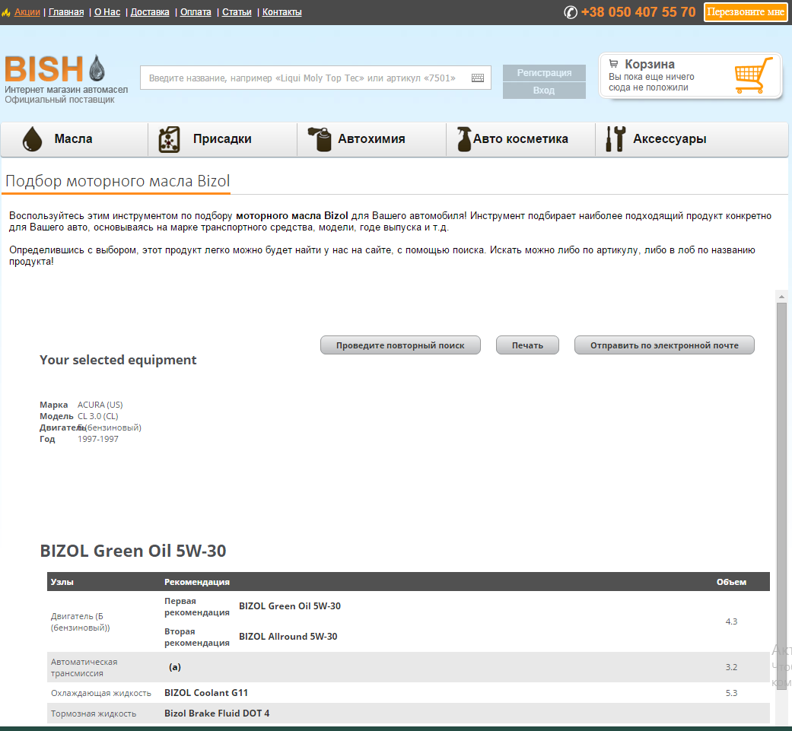
Task: Click the canister icon beside Присадки
Action: coord(169,139)
